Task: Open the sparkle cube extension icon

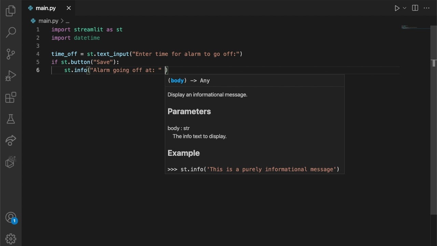Action: pos(11,162)
